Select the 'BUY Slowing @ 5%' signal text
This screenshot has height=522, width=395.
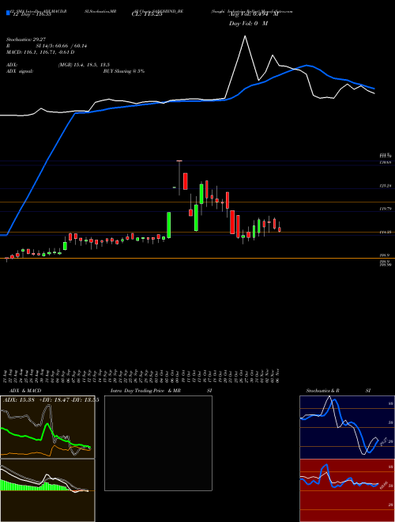pyautogui.click(x=124, y=71)
